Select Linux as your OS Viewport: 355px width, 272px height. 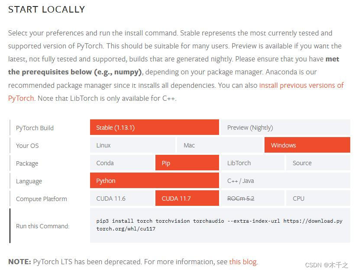point(132,145)
